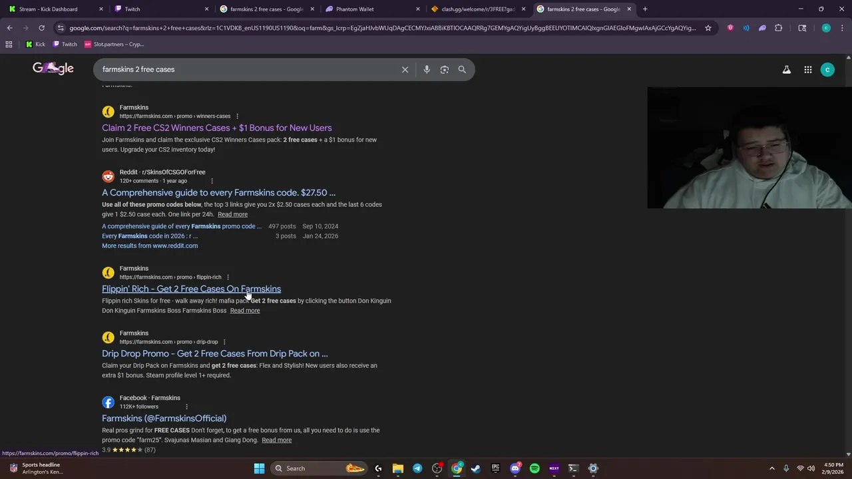Expand Read more in Flippin' Rich snippet
Screen dimensions: 852x479
click(245, 311)
